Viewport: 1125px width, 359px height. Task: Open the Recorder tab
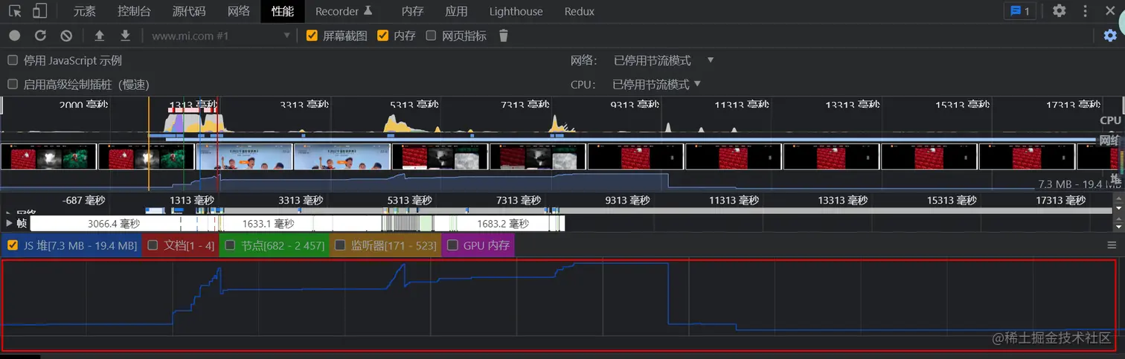point(343,11)
